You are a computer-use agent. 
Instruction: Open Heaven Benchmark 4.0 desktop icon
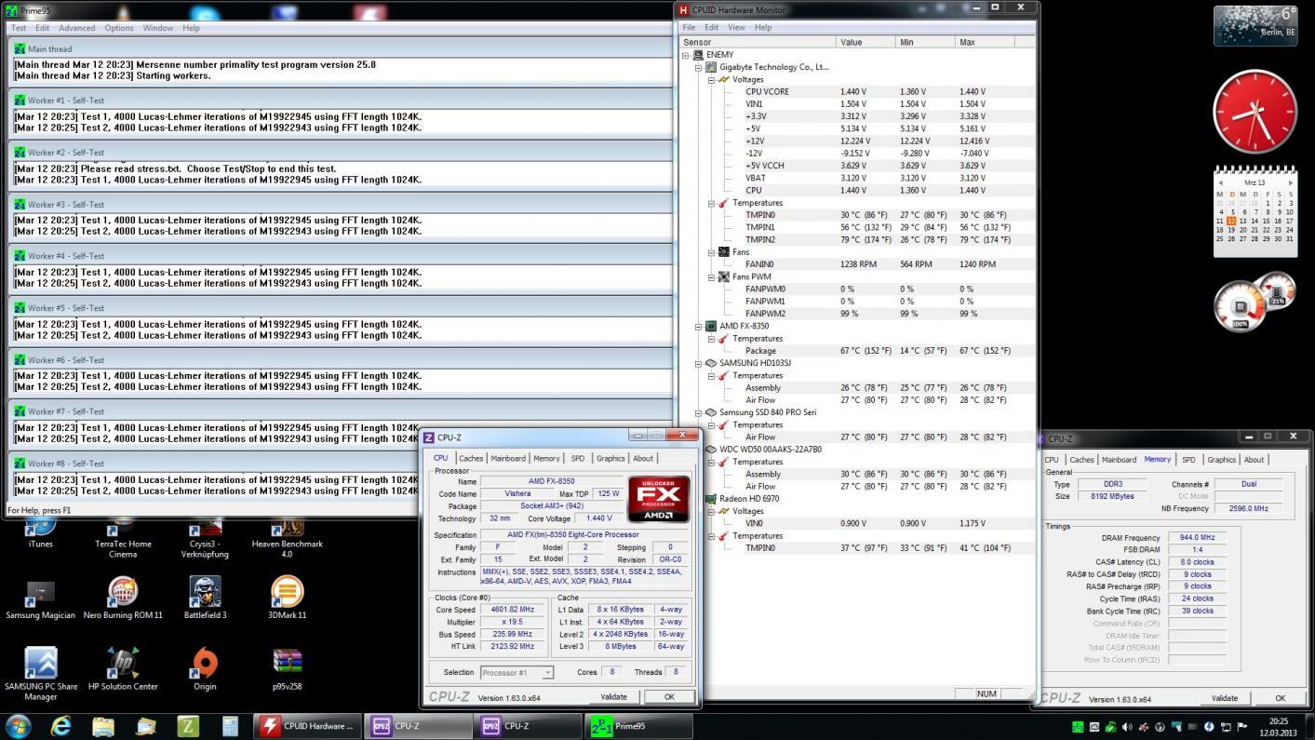point(287,538)
